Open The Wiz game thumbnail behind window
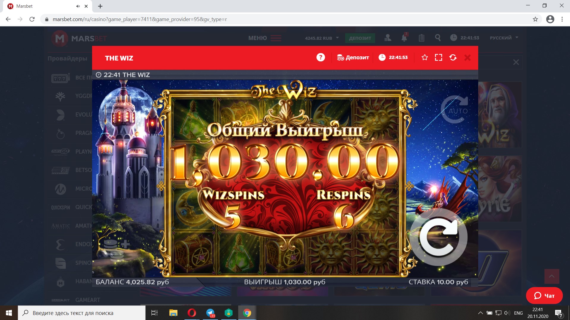Viewport: 570px width, 320px height. click(x=500, y=114)
